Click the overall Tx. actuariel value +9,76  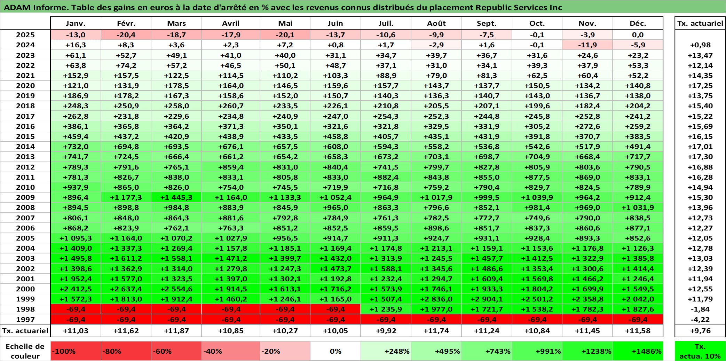click(700, 331)
